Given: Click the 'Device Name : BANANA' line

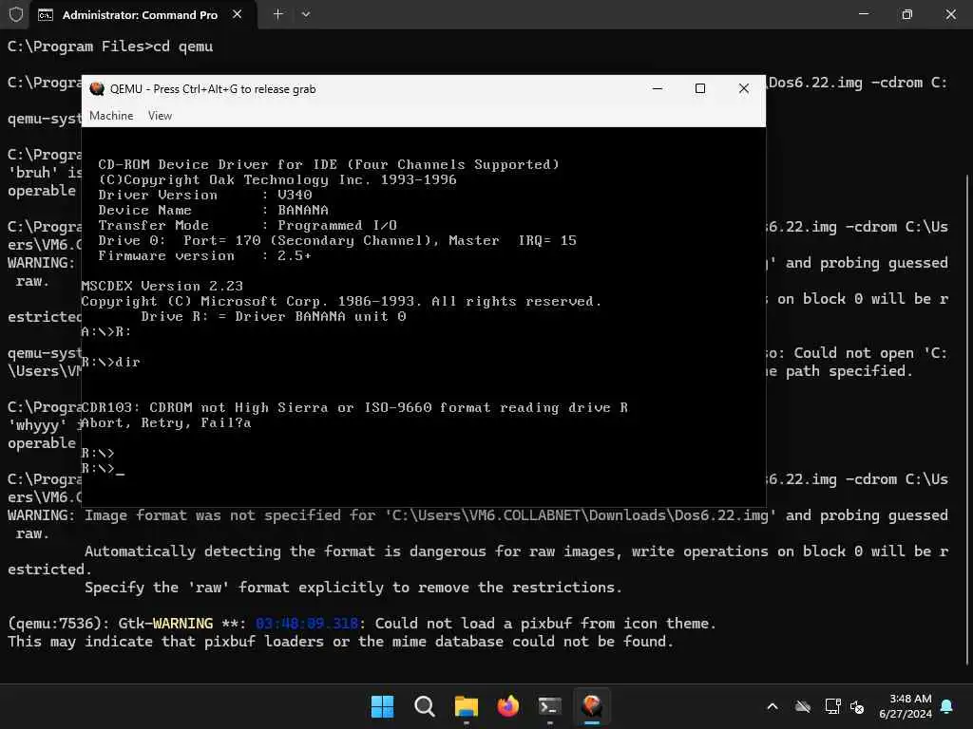Looking at the screenshot, I should (x=214, y=210).
